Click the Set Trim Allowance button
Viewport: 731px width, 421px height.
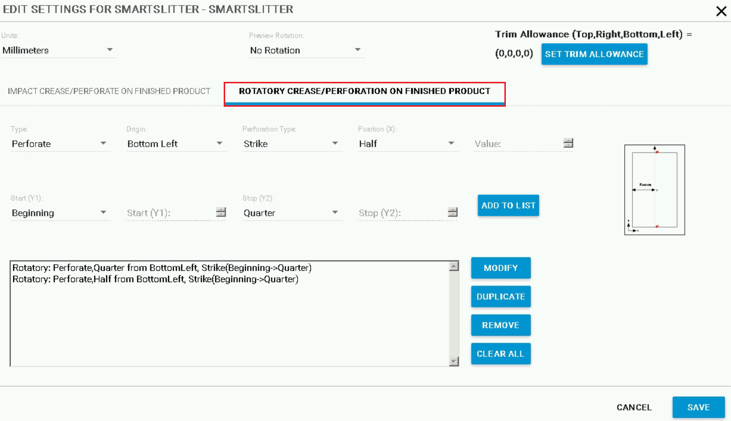[x=594, y=54]
